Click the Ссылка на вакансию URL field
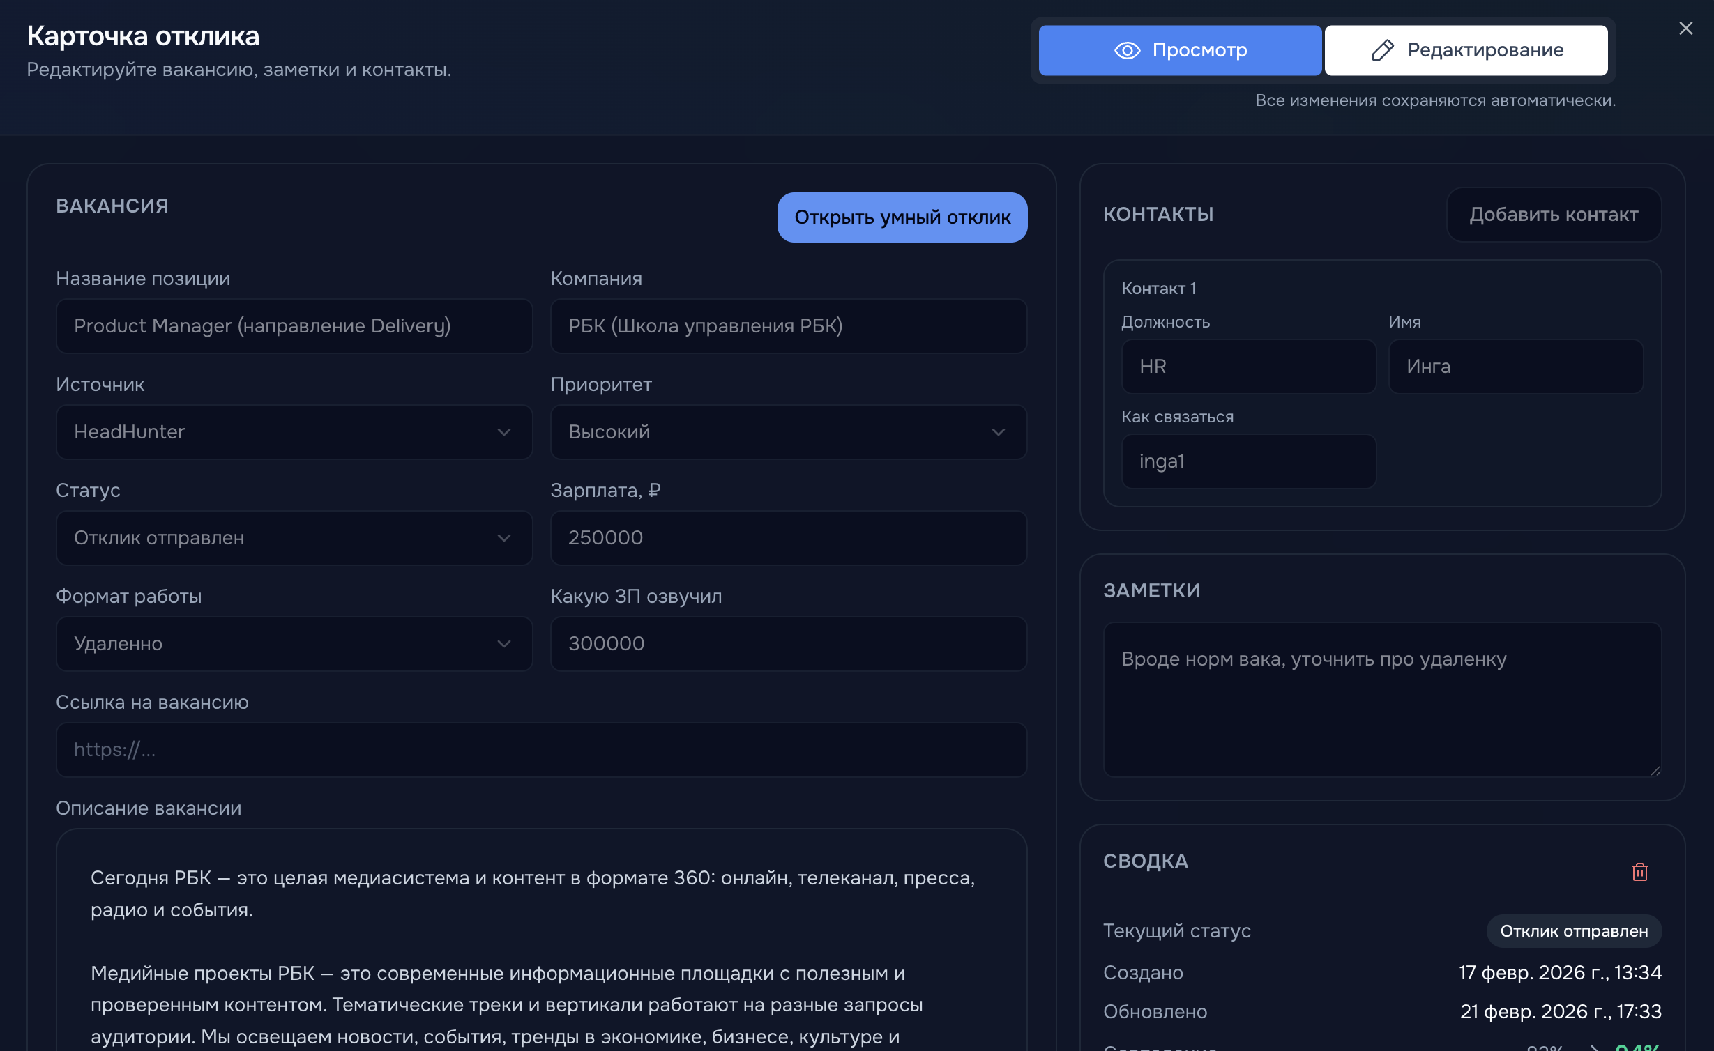Image resolution: width=1714 pixels, height=1051 pixels. [x=541, y=750]
